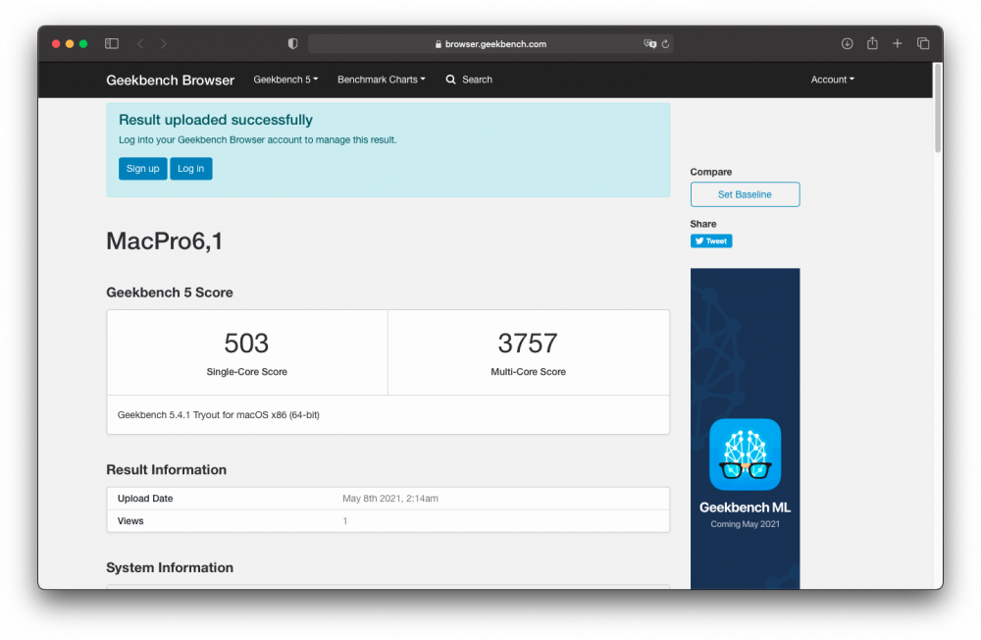
Task: Click the magnifier search icon in navbar
Action: pyautogui.click(x=450, y=80)
